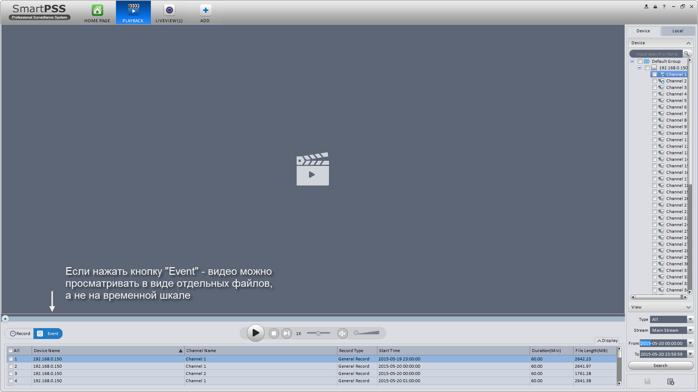Click the Add plus icon
This screenshot has width=698, height=392.
point(205,11)
